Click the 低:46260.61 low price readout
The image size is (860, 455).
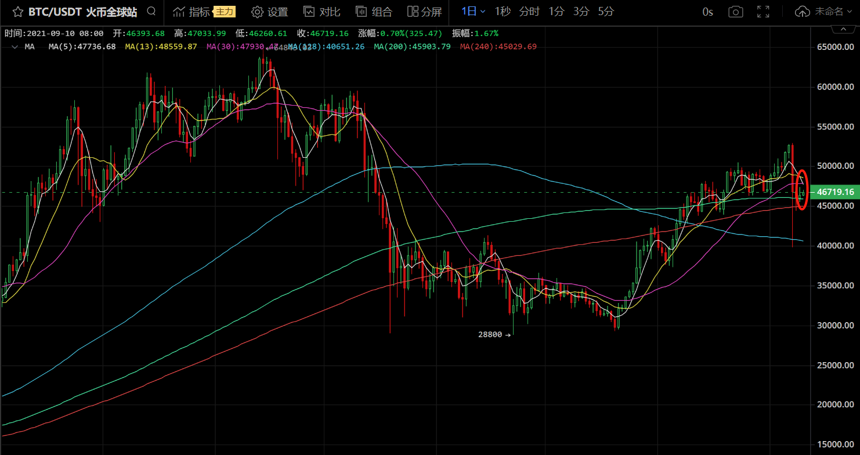261,34
